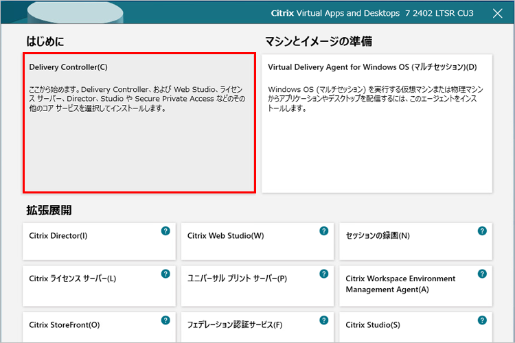Select セッションの録画(N) tile
This screenshot has height=343, width=515.
pyautogui.click(x=405, y=241)
